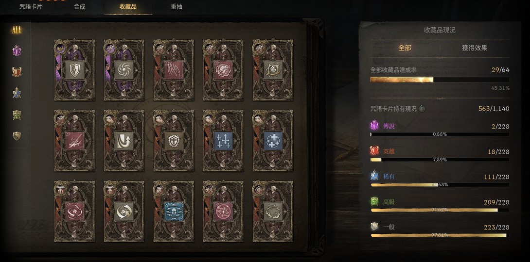The height and width of the screenshot is (262, 530).
Task: Open the purple swirl emblem card
Action: tap(124, 70)
